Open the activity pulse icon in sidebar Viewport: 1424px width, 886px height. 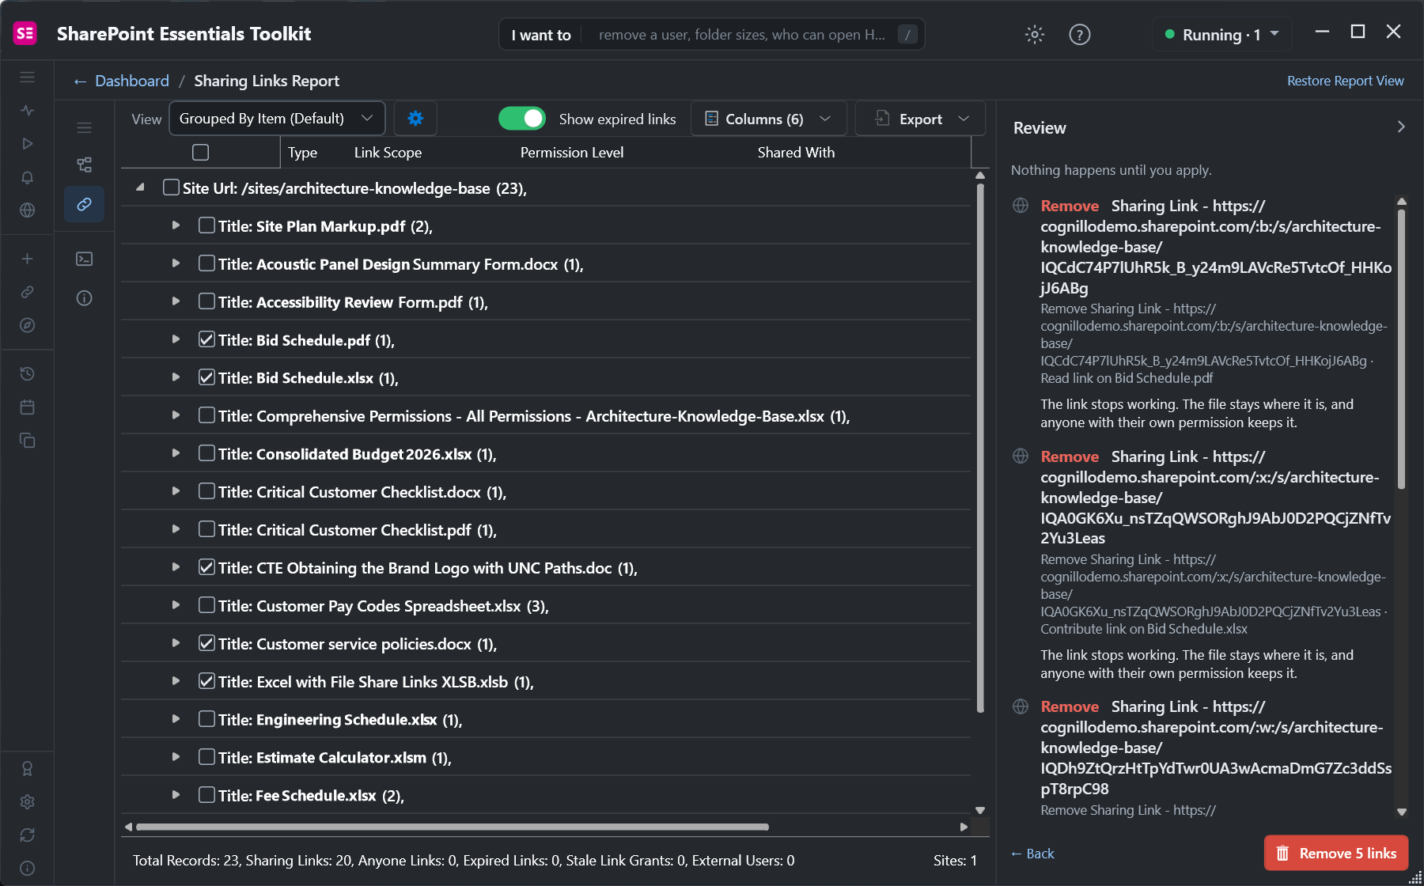pyautogui.click(x=28, y=111)
